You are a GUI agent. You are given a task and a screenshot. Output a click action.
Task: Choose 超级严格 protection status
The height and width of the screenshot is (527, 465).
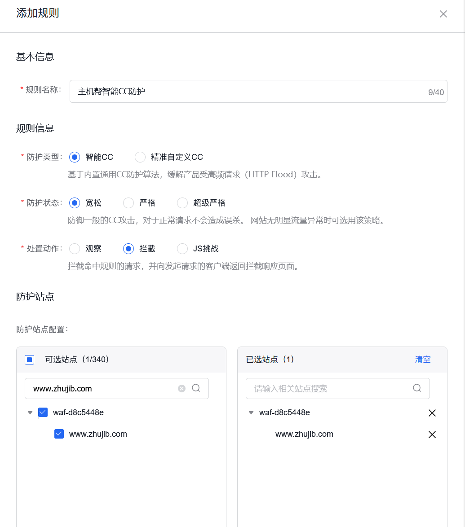click(182, 203)
